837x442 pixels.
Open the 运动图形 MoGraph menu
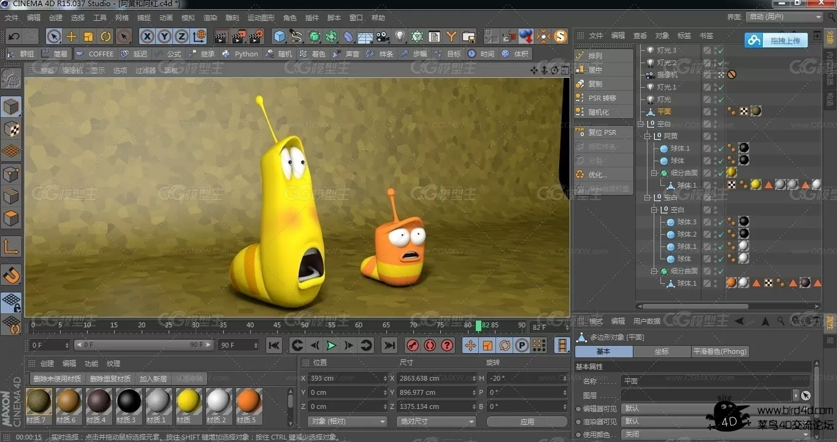coord(261,18)
